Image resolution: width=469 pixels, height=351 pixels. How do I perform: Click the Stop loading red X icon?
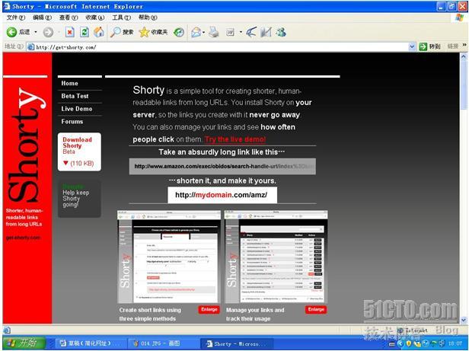pos(70,32)
